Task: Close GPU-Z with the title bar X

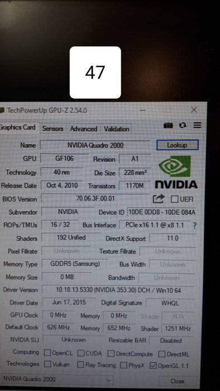Action: [194, 109]
